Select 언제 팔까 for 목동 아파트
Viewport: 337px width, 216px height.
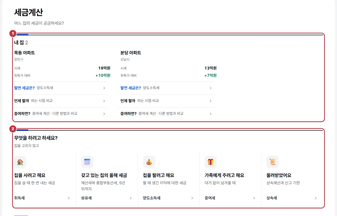22,101
